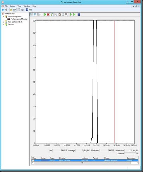Restore the inner child window button

136,6
